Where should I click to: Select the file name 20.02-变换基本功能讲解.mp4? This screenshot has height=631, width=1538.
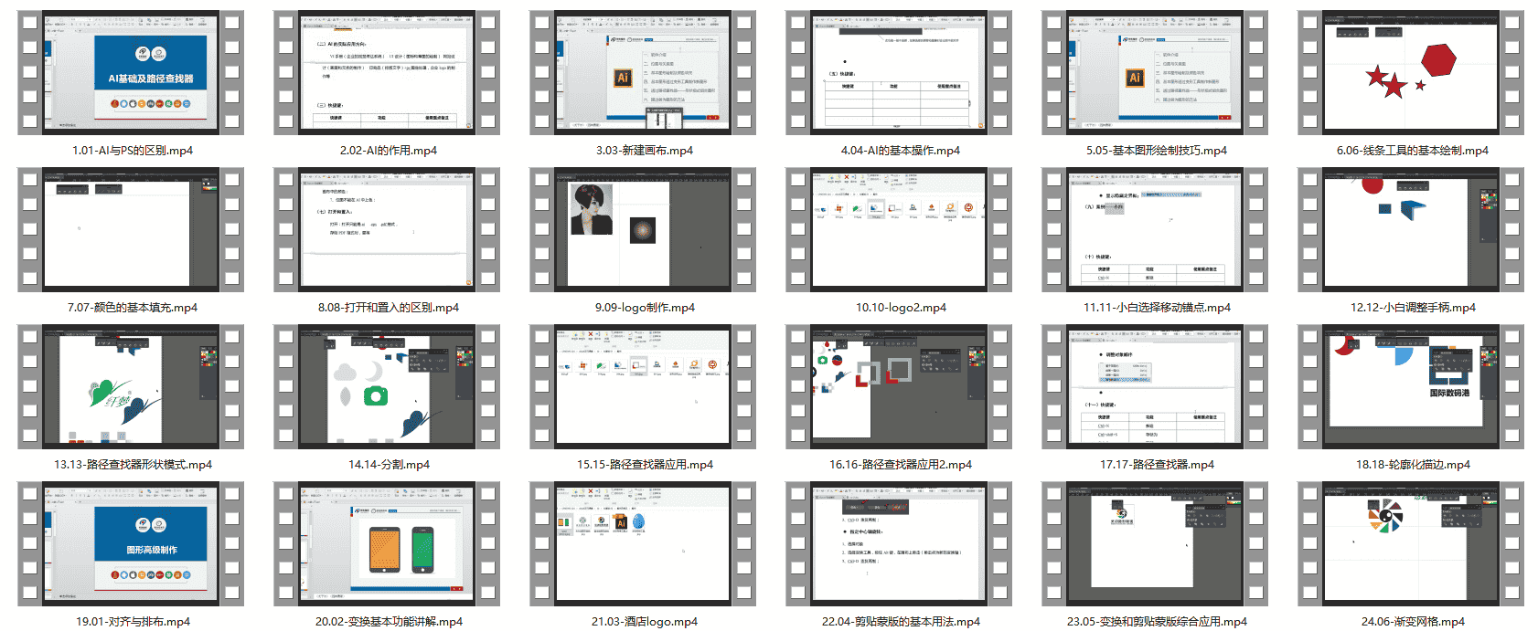click(x=389, y=622)
